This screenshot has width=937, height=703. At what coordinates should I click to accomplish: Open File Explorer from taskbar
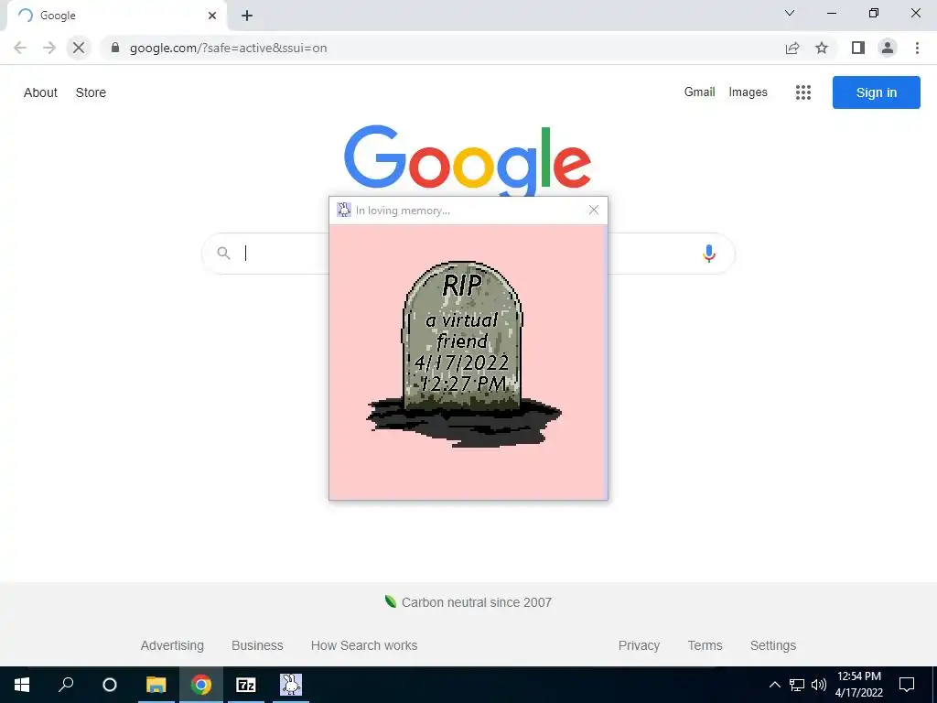tap(156, 685)
